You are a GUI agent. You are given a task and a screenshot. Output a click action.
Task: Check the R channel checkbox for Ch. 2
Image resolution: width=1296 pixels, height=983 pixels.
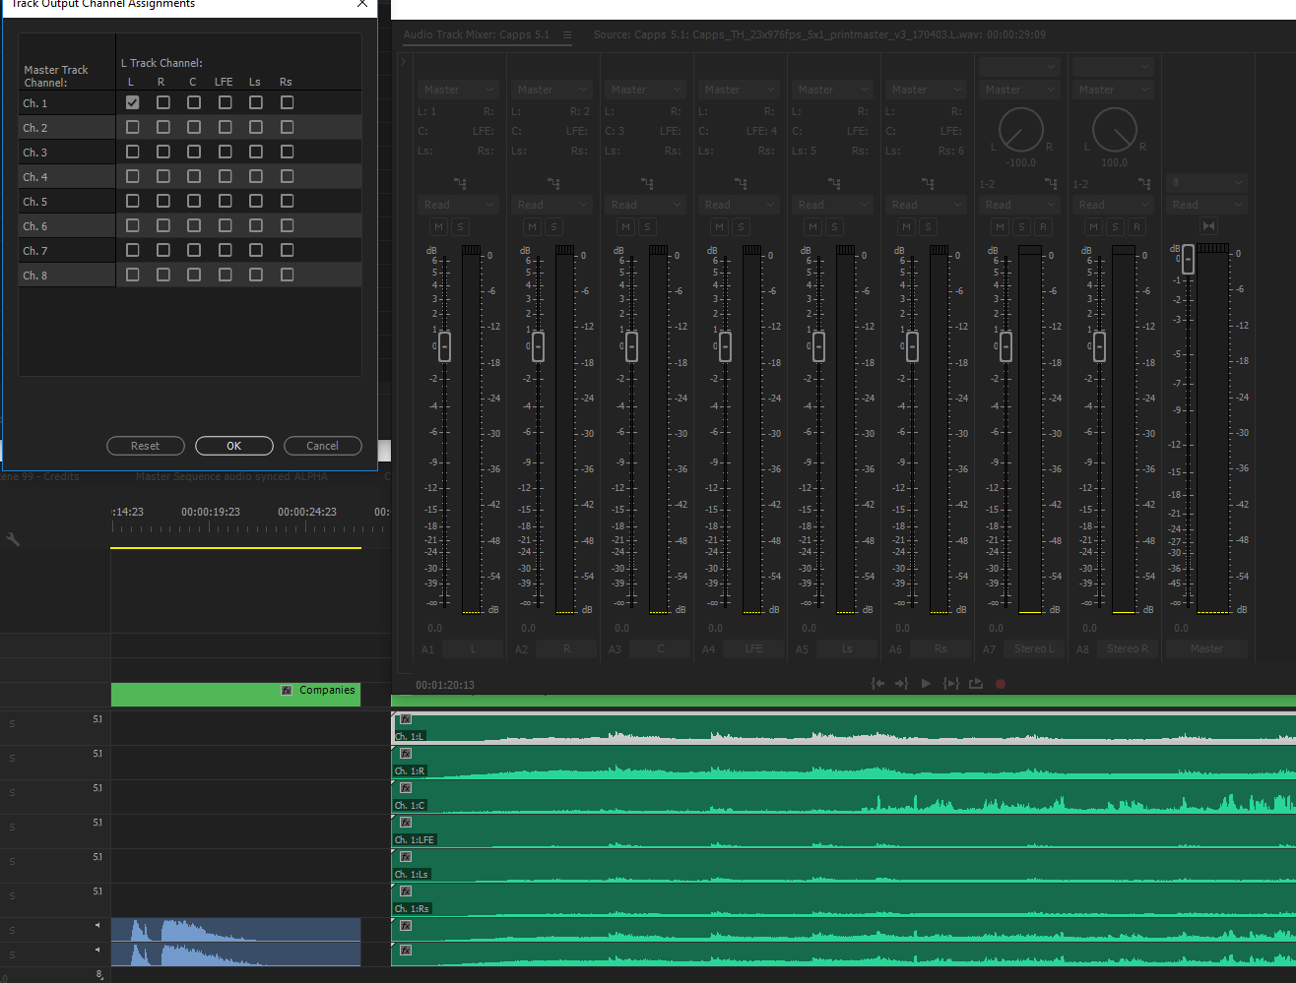click(x=162, y=127)
